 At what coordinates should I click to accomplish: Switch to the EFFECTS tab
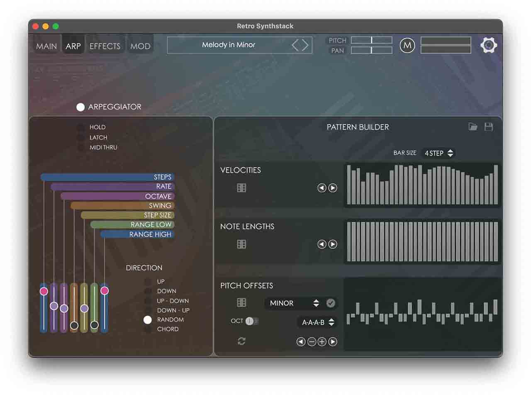coord(105,46)
